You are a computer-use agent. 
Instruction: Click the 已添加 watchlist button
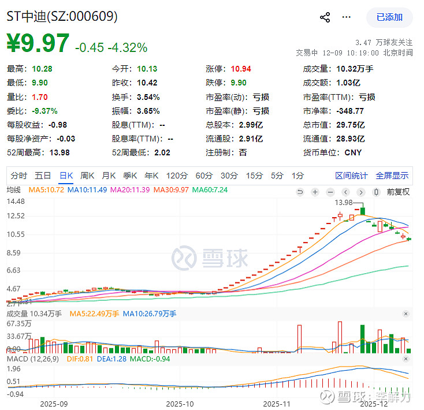coord(389,17)
